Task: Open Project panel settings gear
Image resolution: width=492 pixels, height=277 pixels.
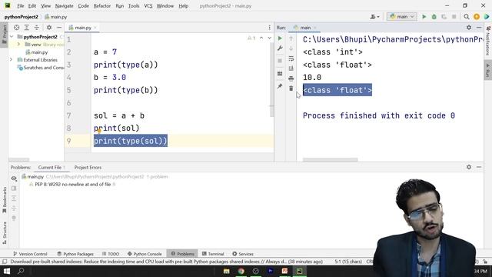Action: pos(49,28)
